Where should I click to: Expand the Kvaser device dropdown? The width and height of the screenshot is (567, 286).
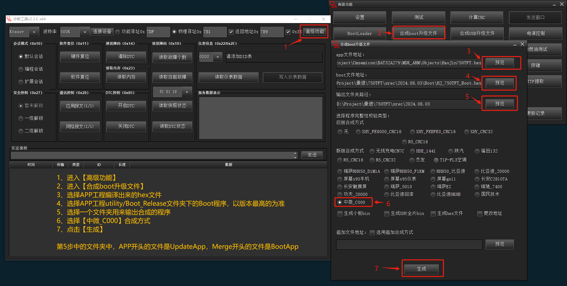pos(34,32)
